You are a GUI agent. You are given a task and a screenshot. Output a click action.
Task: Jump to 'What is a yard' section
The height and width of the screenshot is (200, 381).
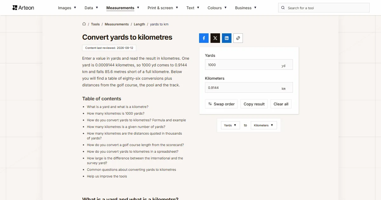117,107
